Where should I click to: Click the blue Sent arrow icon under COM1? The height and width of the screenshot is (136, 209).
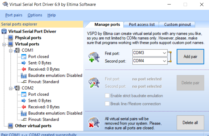[24, 63]
